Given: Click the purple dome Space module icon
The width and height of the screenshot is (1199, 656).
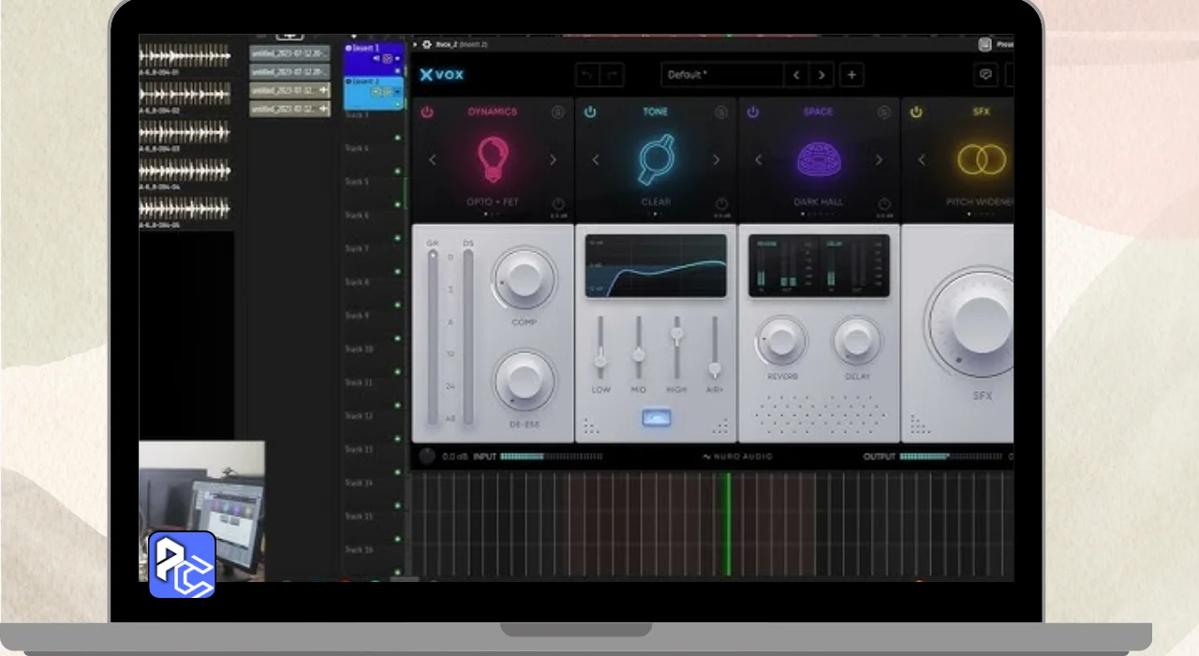Looking at the screenshot, I should (818, 158).
